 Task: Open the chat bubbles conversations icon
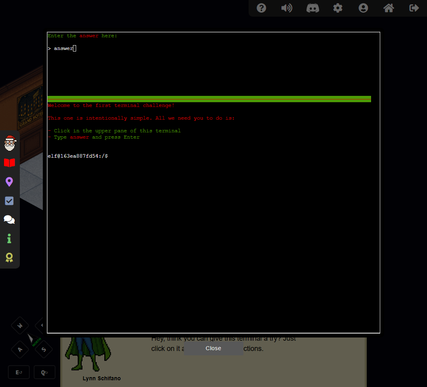click(10, 219)
